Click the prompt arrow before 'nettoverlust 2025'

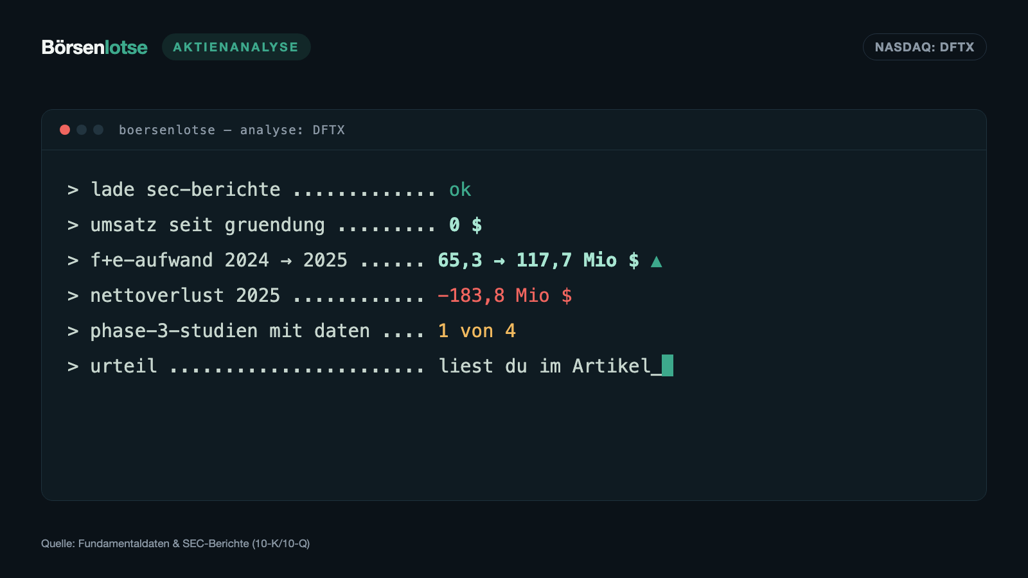[x=73, y=295]
